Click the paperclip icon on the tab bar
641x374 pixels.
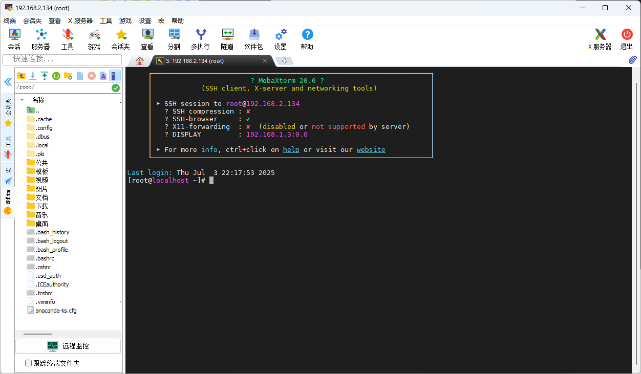click(x=632, y=60)
